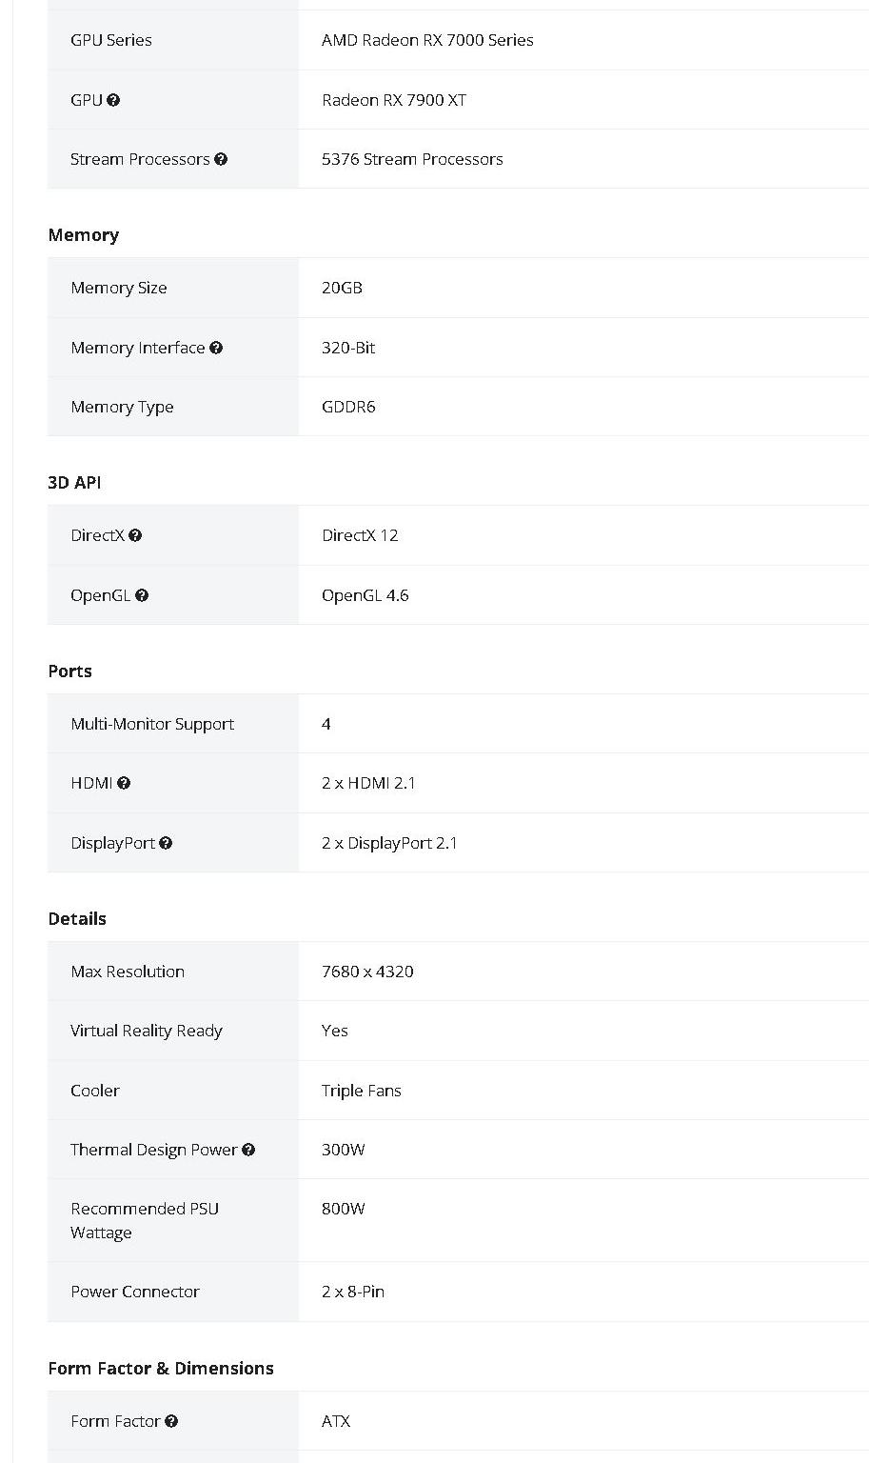
Task: Select the Radeon RX 7900 XT value
Action: click(394, 100)
